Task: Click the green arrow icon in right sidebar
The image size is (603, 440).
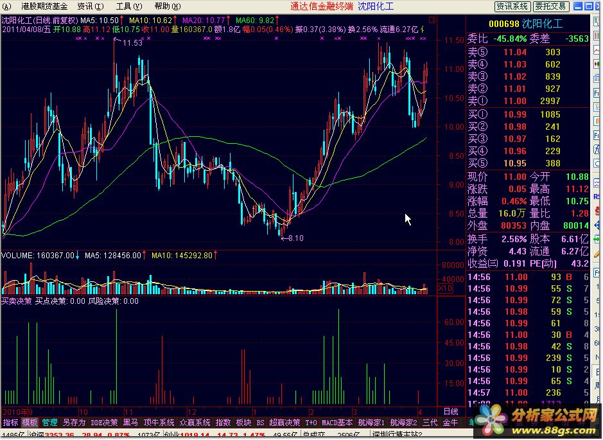Action: click(597, 240)
